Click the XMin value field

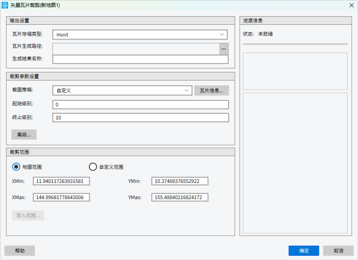62,181
